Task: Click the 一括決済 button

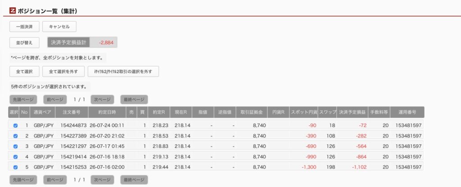Action: 24,27
